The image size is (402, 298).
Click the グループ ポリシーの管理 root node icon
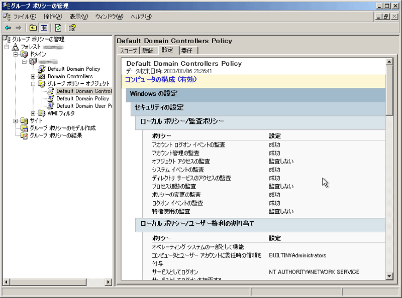coord(7,39)
